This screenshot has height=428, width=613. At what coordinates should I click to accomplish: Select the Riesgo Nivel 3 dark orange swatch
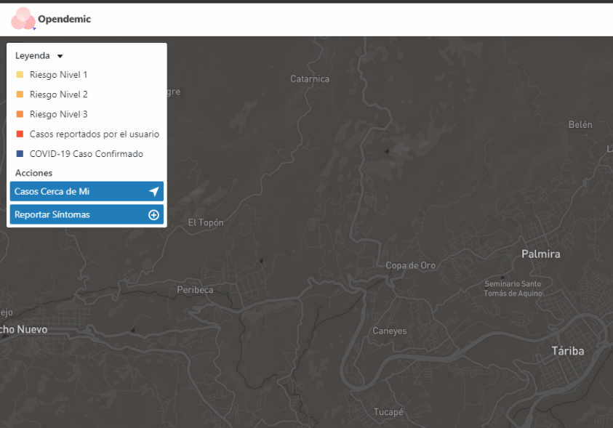[x=20, y=114]
